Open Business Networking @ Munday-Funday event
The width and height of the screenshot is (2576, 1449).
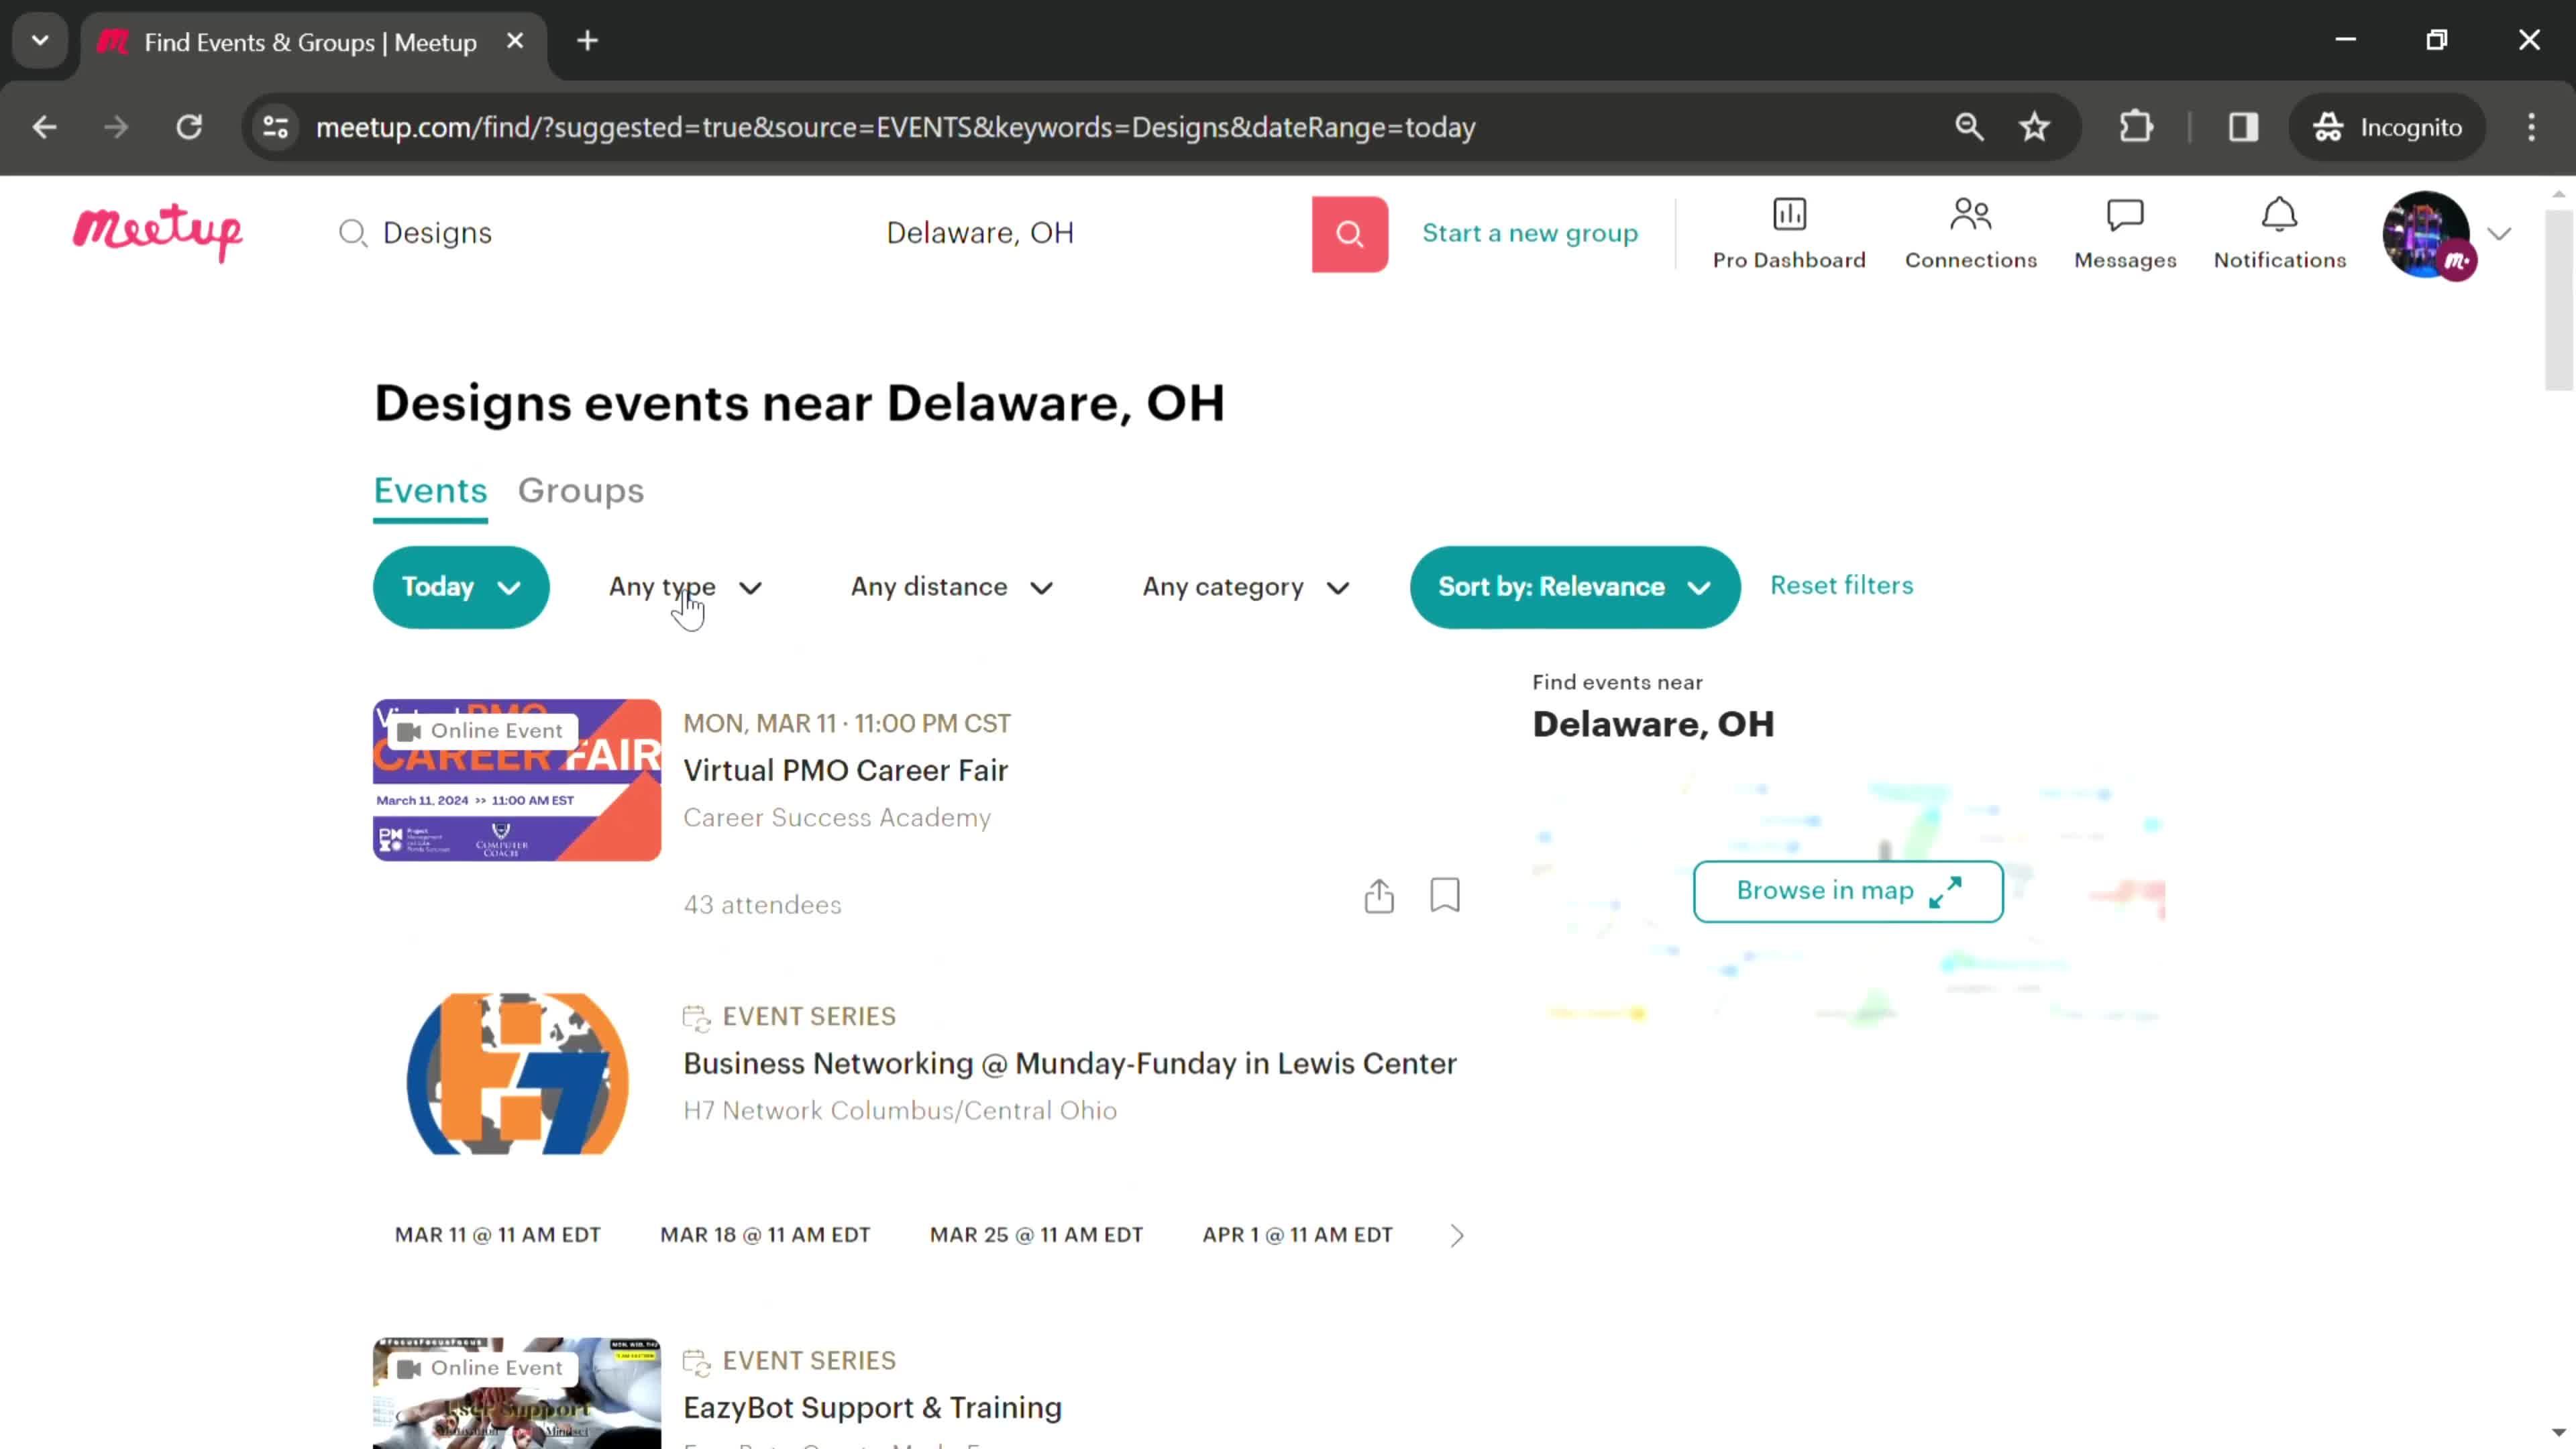click(1070, 1063)
